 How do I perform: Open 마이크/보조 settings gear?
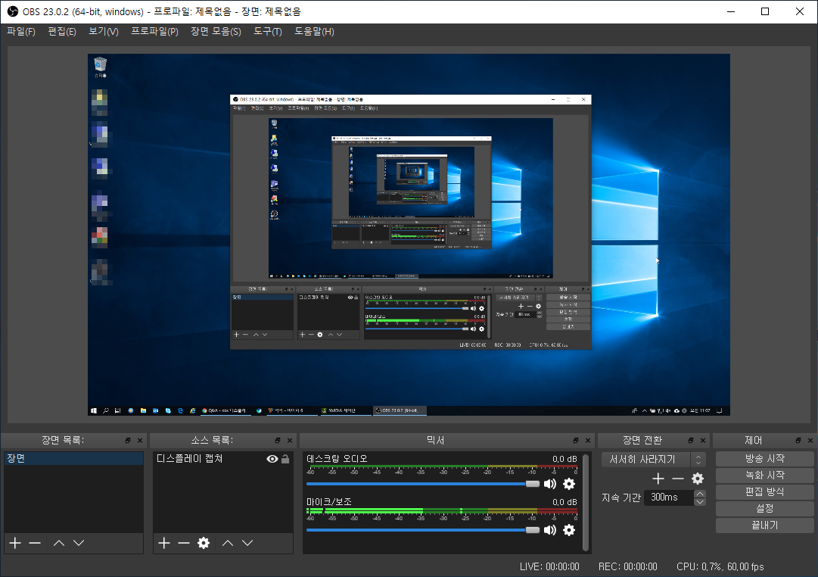(569, 530)
